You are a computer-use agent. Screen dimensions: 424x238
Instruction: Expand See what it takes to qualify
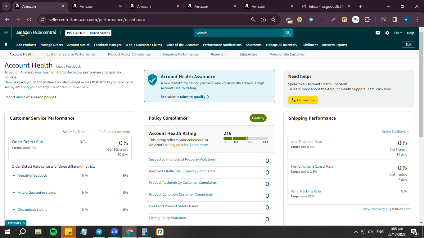click(x=185, y=97)
